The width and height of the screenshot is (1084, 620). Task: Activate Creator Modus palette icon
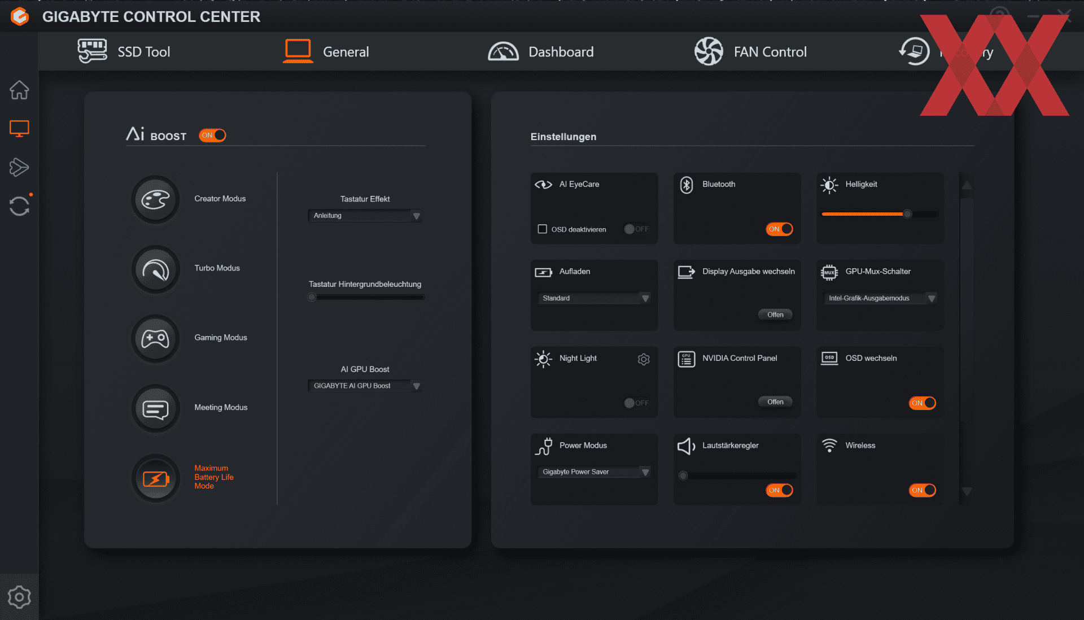point(155,199)
